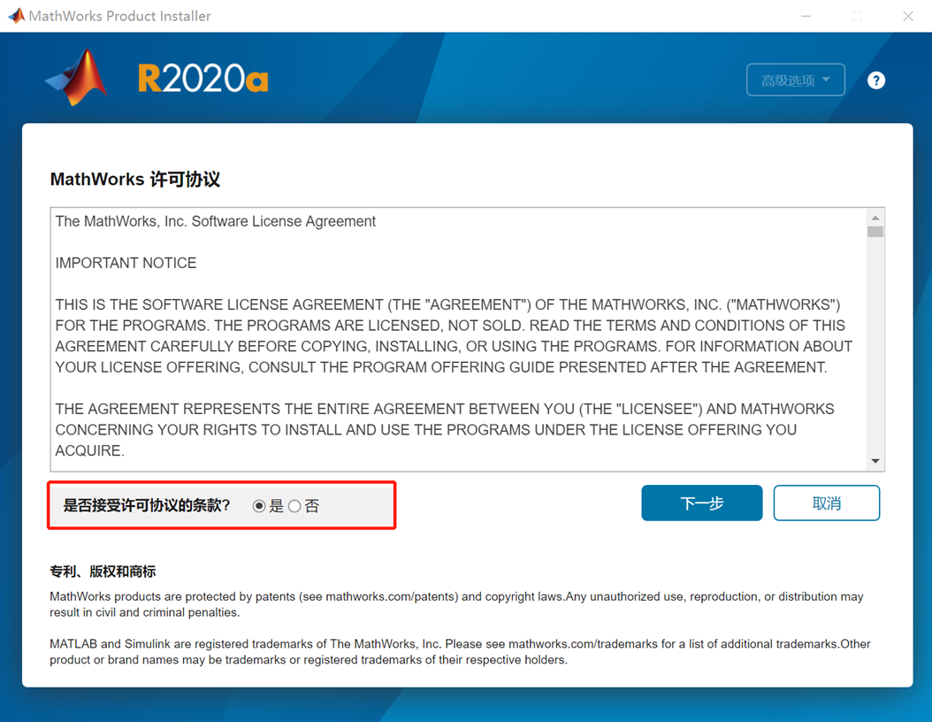Select the 是 radio button to accept
Image resolution: width=932 pixels, height=722 pixels.
[x=258, y=506]
